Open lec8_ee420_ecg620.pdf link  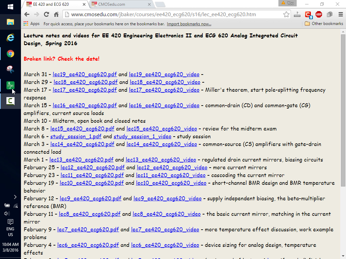coord(90,214)
